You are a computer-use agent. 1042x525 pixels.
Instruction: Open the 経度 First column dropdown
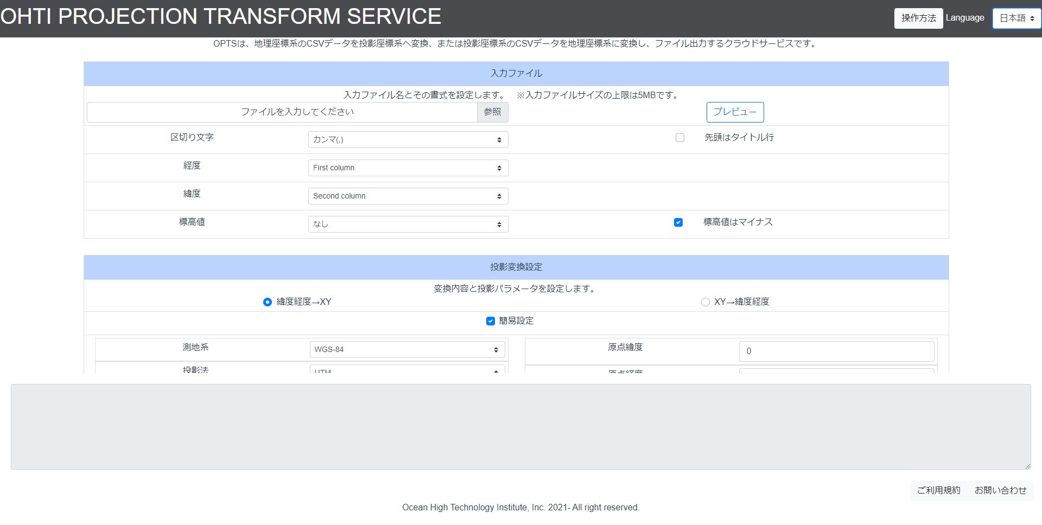408,168
